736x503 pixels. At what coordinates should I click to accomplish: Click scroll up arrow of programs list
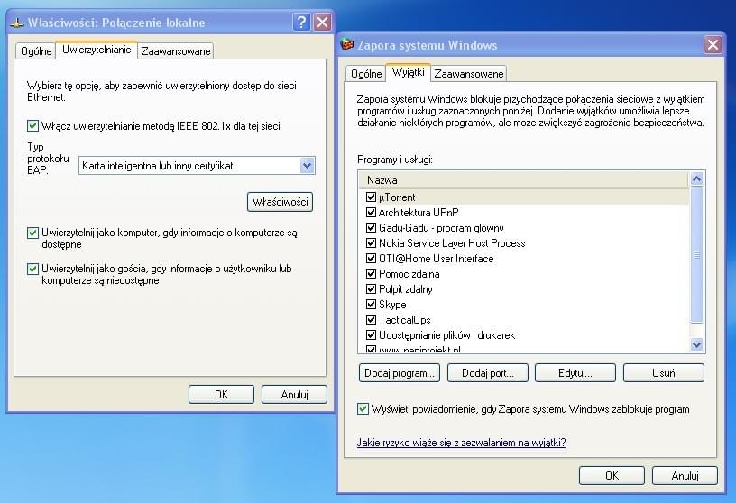coord(696,178)
